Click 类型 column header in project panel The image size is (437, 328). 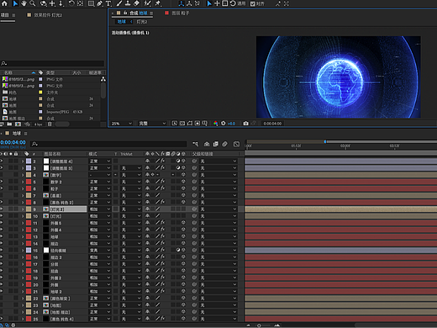(50, 72)
